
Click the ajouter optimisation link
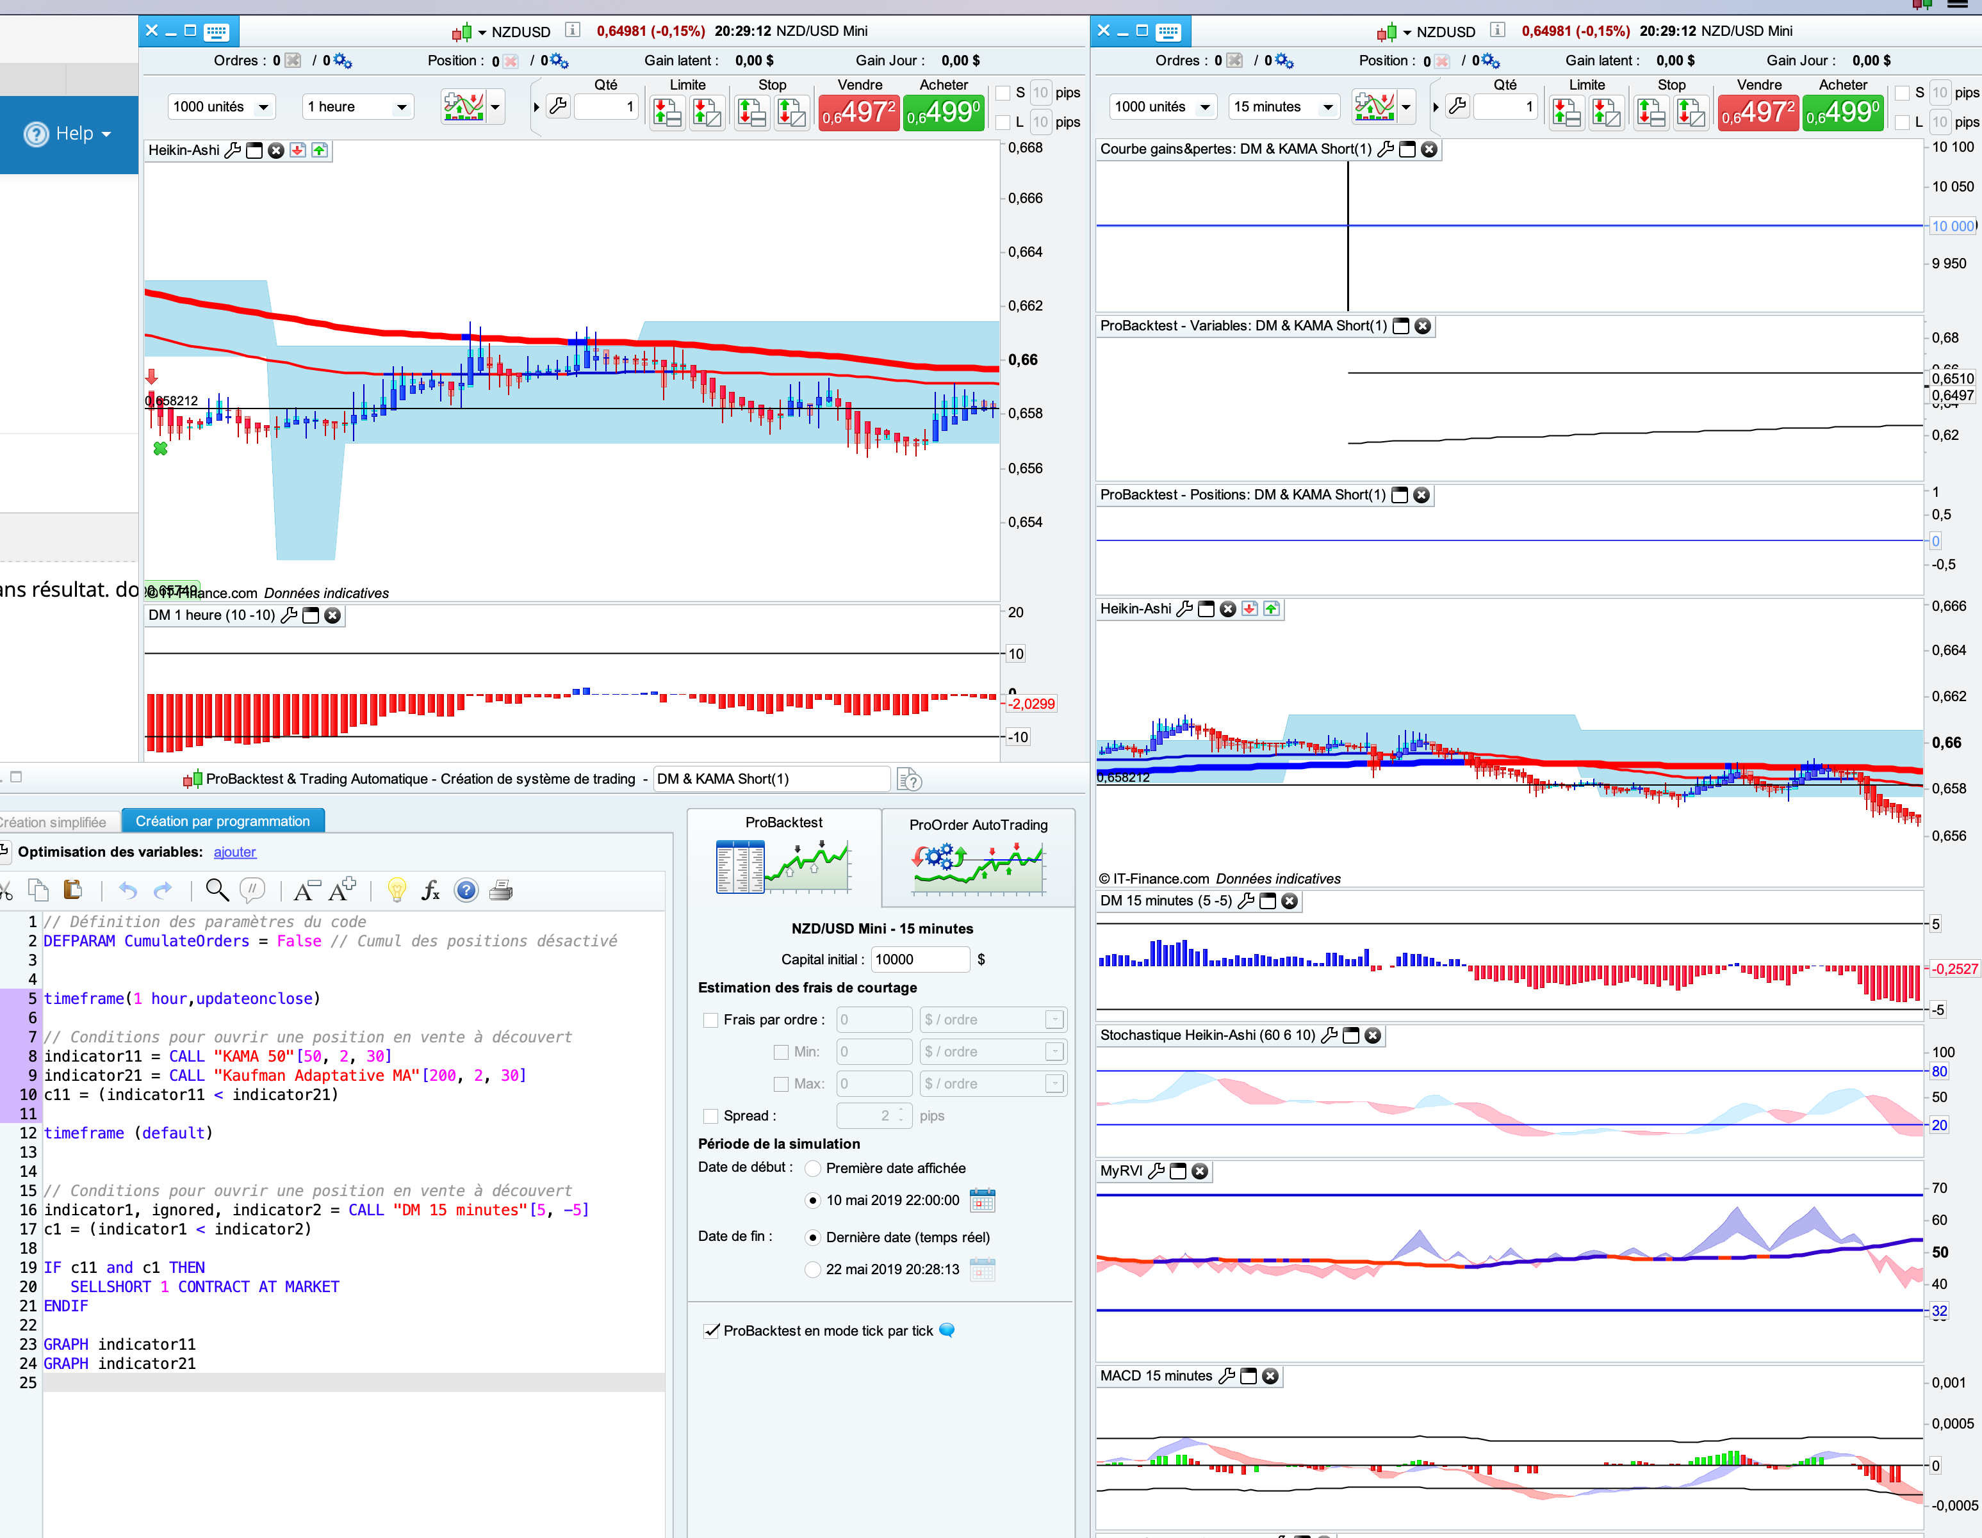click(x=235, y=852)
